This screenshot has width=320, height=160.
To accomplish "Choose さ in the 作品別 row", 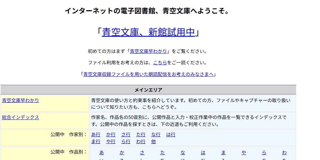I will 142,153.
